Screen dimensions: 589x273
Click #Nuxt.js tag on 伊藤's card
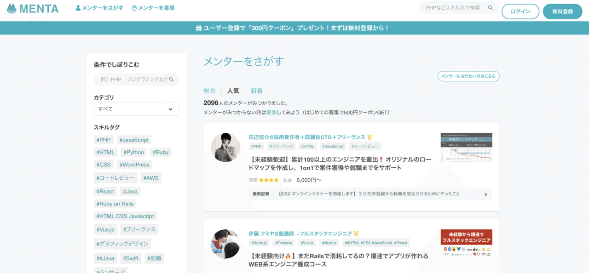(x=329, y=243)
